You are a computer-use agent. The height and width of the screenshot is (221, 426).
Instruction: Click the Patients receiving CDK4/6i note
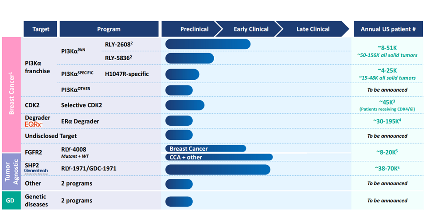[387, 109]
